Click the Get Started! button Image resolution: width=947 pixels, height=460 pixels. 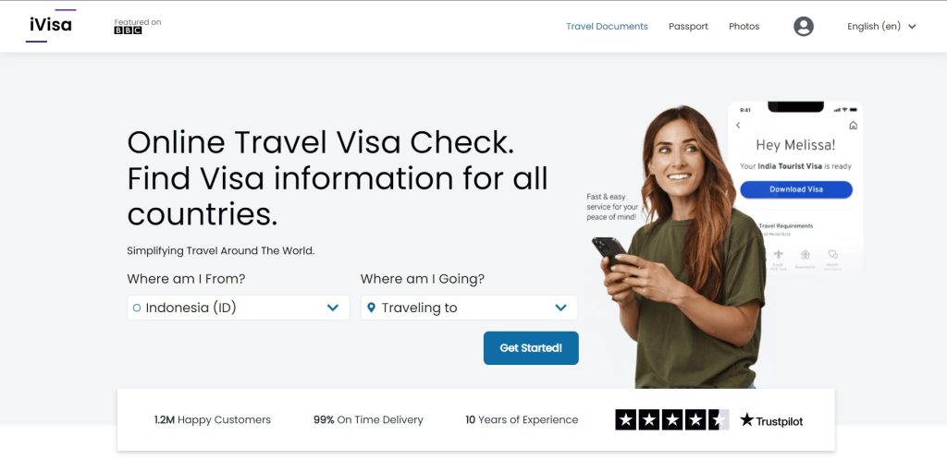tap(531, 348)
